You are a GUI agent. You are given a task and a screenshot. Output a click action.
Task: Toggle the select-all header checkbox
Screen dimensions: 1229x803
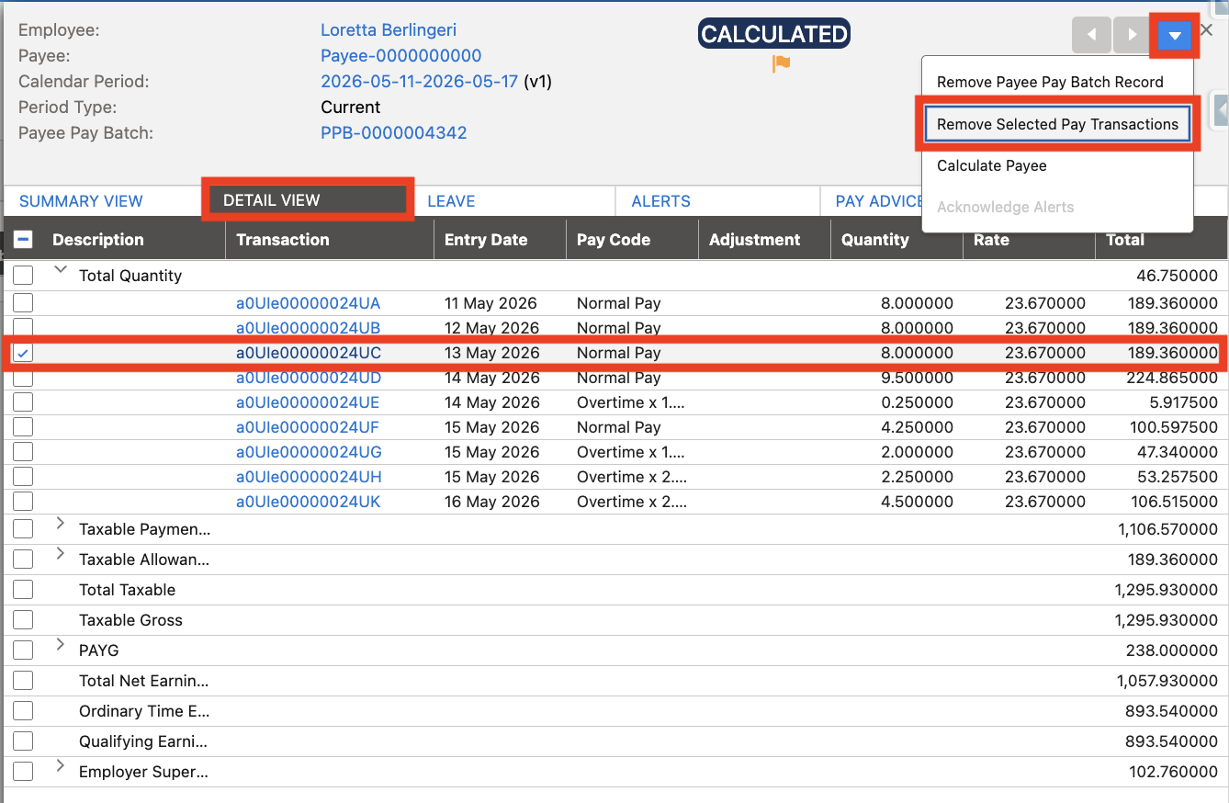(x=24, y=240)
